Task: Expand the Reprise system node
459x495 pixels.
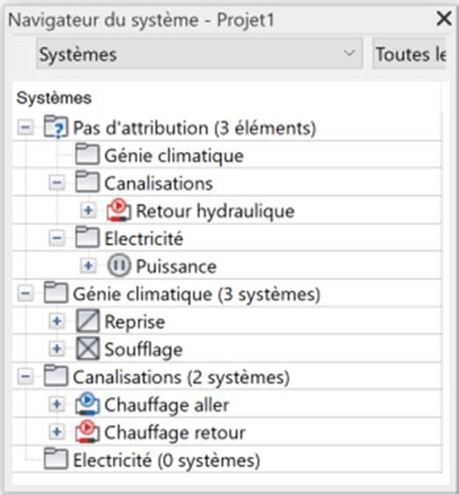Action: [x=57, y=321]
